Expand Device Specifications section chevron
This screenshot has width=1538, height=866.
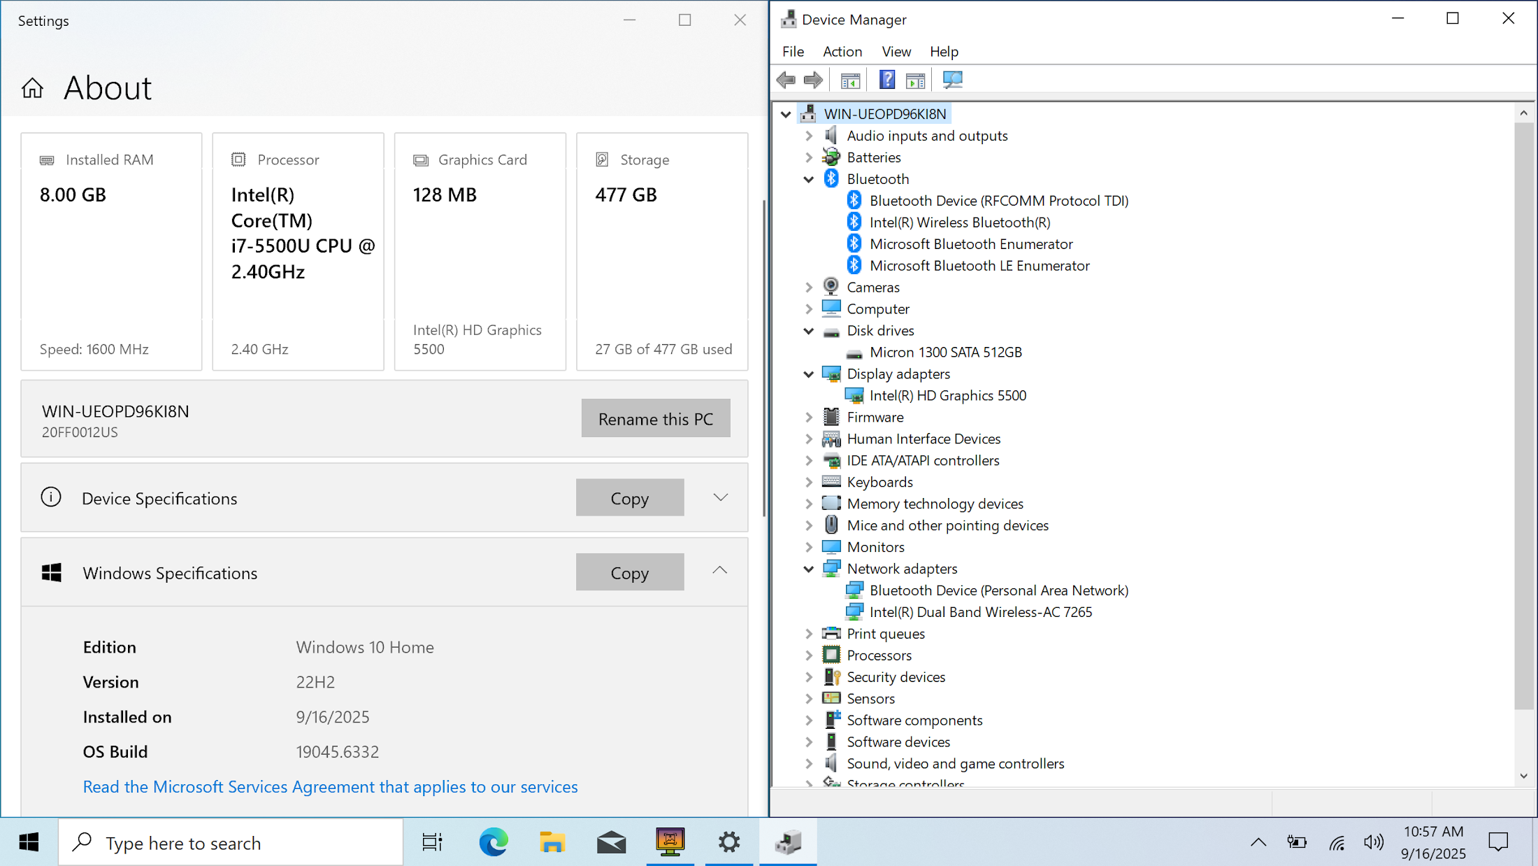click(720, 497)
